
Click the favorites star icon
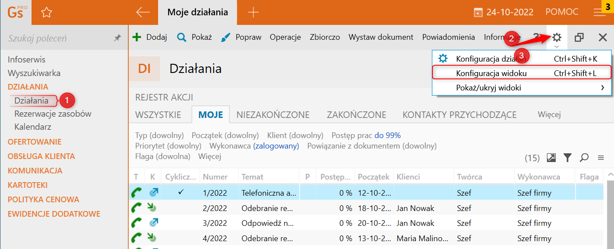(x=46, y=12)
